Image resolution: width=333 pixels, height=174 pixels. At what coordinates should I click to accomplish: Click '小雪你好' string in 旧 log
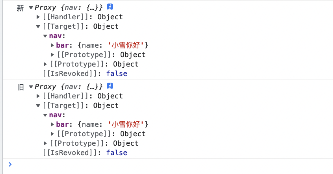[126, 124]
